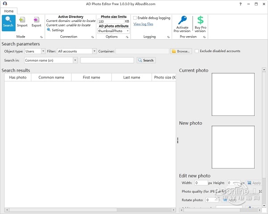Screen dimensions: 268x214
Task: Enable debug logging checkbox
Action: [135, 18]
